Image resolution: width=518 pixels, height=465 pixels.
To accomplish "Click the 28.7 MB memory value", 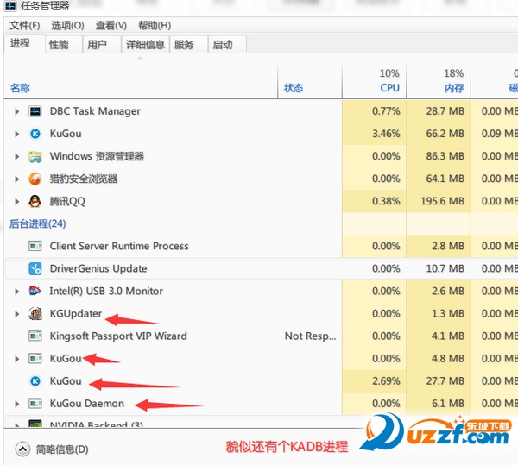I will coord(445,111).
